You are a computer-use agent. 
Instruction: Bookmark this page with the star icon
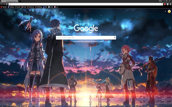tap(162, 4)
